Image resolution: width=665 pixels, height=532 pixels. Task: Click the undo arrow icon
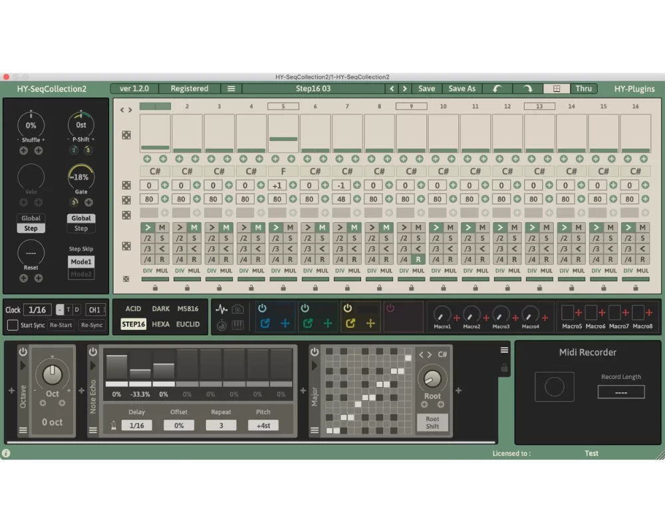click(x=497, y=88)
